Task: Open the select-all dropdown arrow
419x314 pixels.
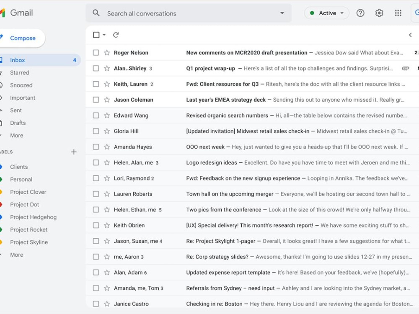Action: pyautogui.click(x=104, y=35)
